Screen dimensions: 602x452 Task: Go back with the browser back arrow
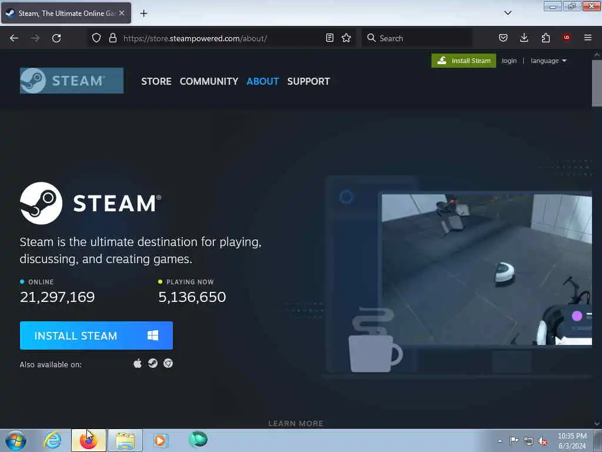click(x=14, y=38)
